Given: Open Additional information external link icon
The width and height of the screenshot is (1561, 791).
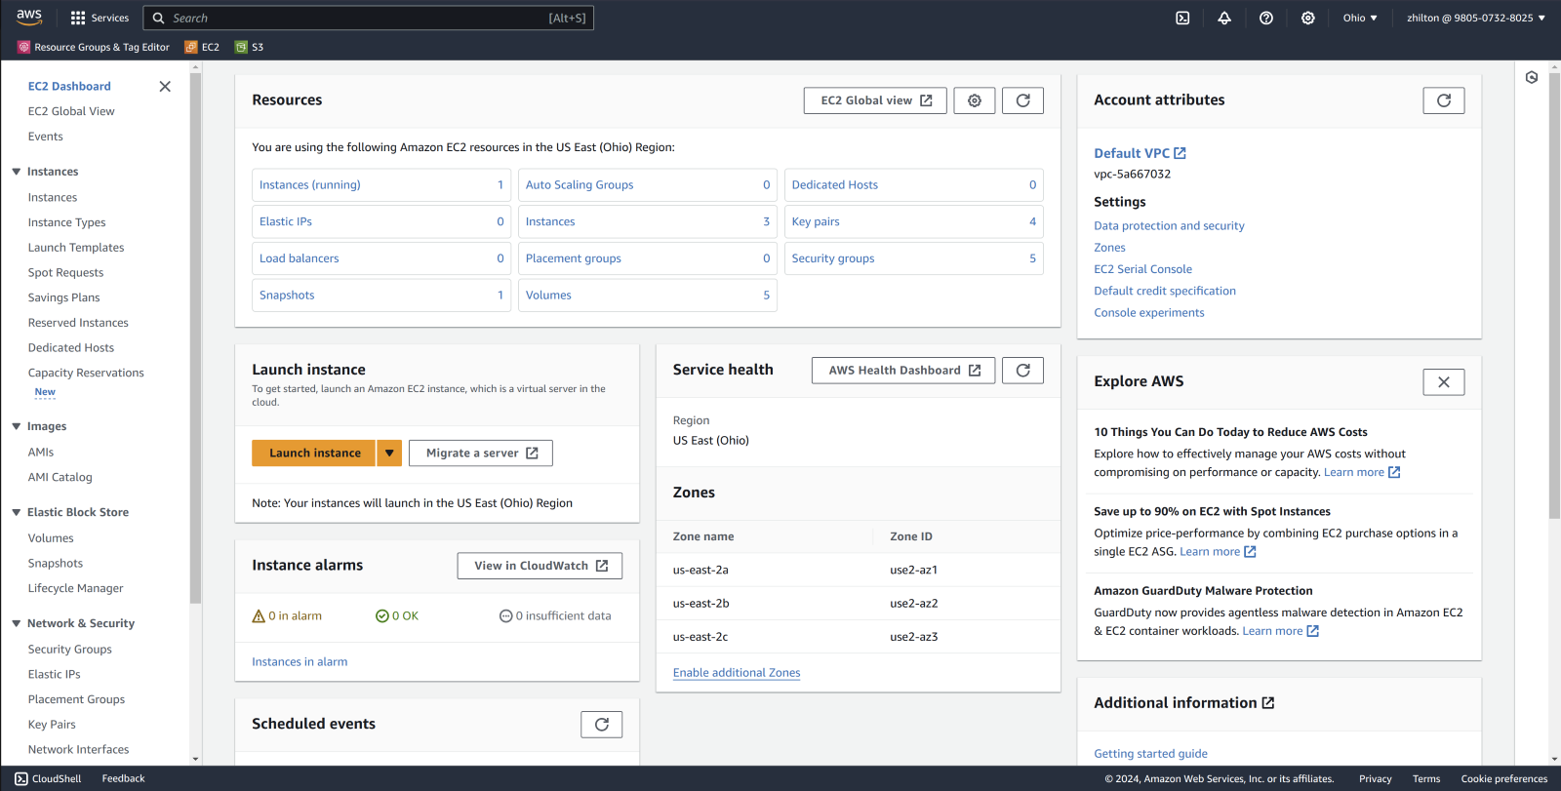Looking at the screenshot, I should click(x=1268, y=702).
